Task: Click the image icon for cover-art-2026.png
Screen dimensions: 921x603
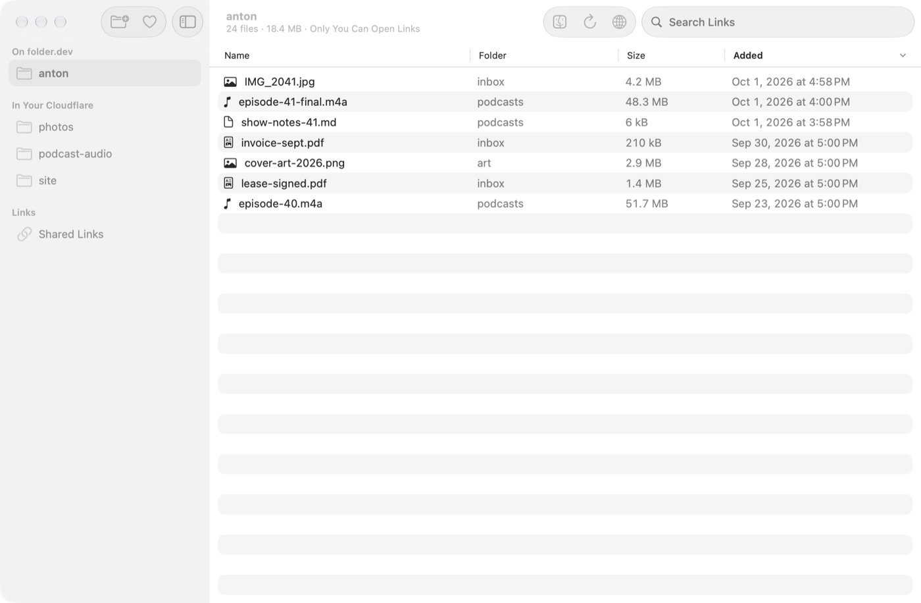Action: pos(230,163)
